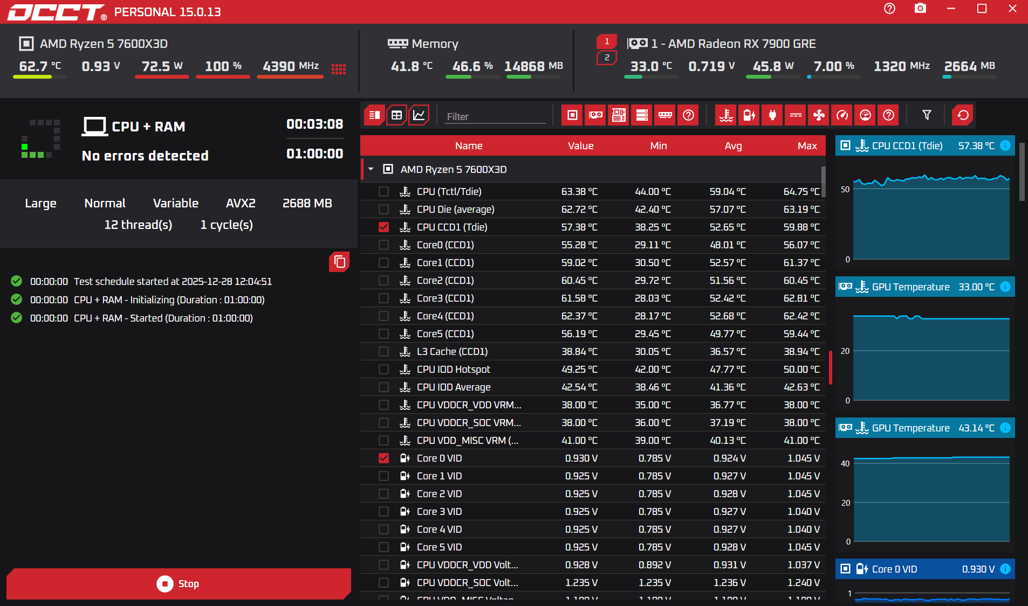Click the 'CPU + RAM - Initializing' log entry

(169, 300)
